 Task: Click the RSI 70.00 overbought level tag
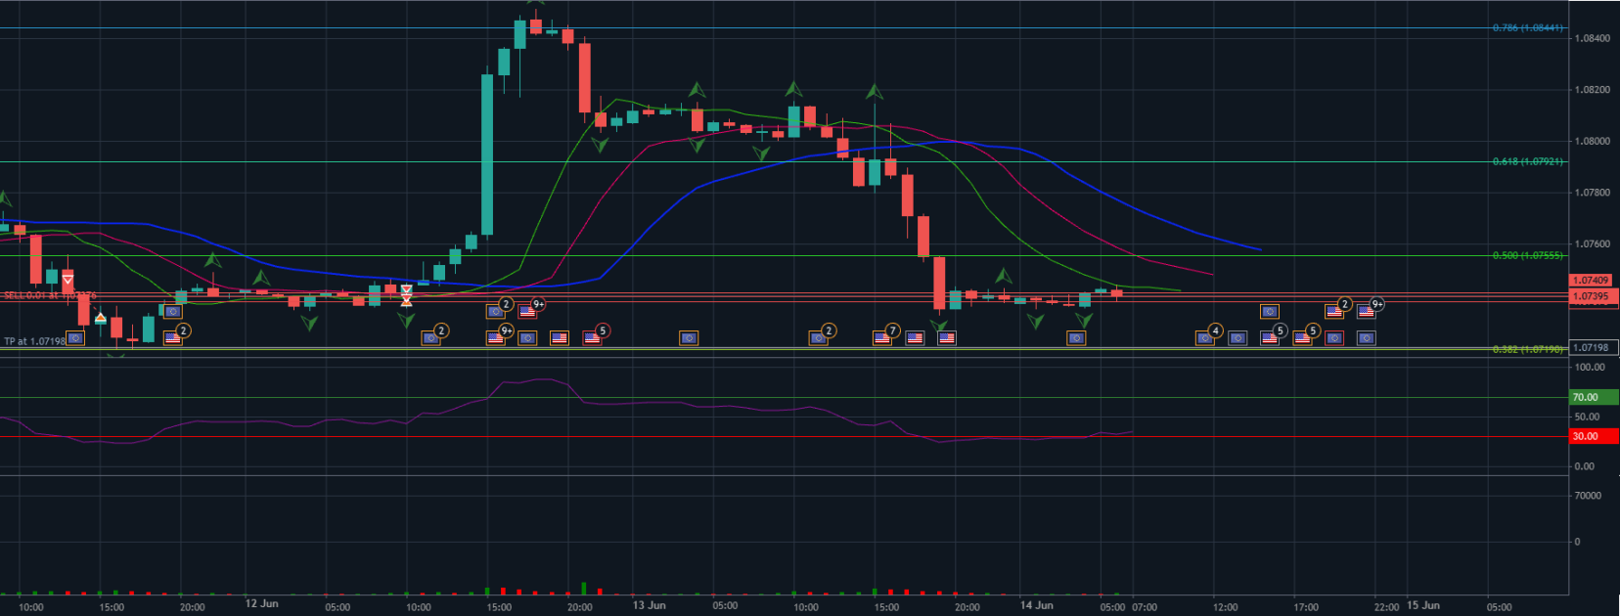(1593, 397)
